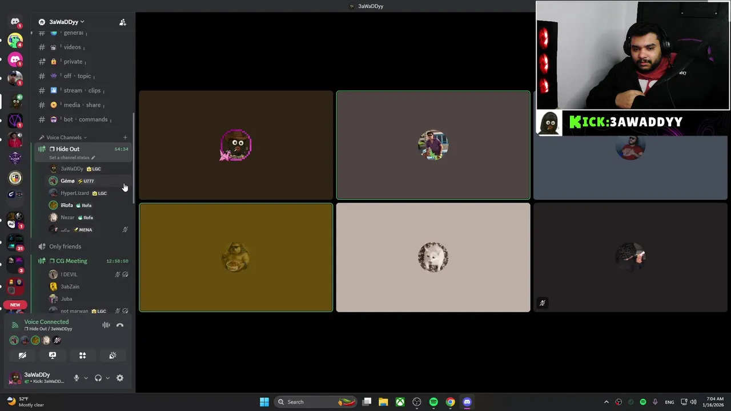Open the private text channel
This screenshot has height=411, width=731.
point(82,62)
